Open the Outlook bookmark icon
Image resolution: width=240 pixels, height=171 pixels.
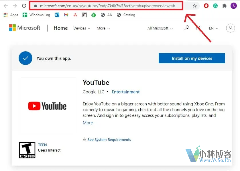(x=57, y=15)
